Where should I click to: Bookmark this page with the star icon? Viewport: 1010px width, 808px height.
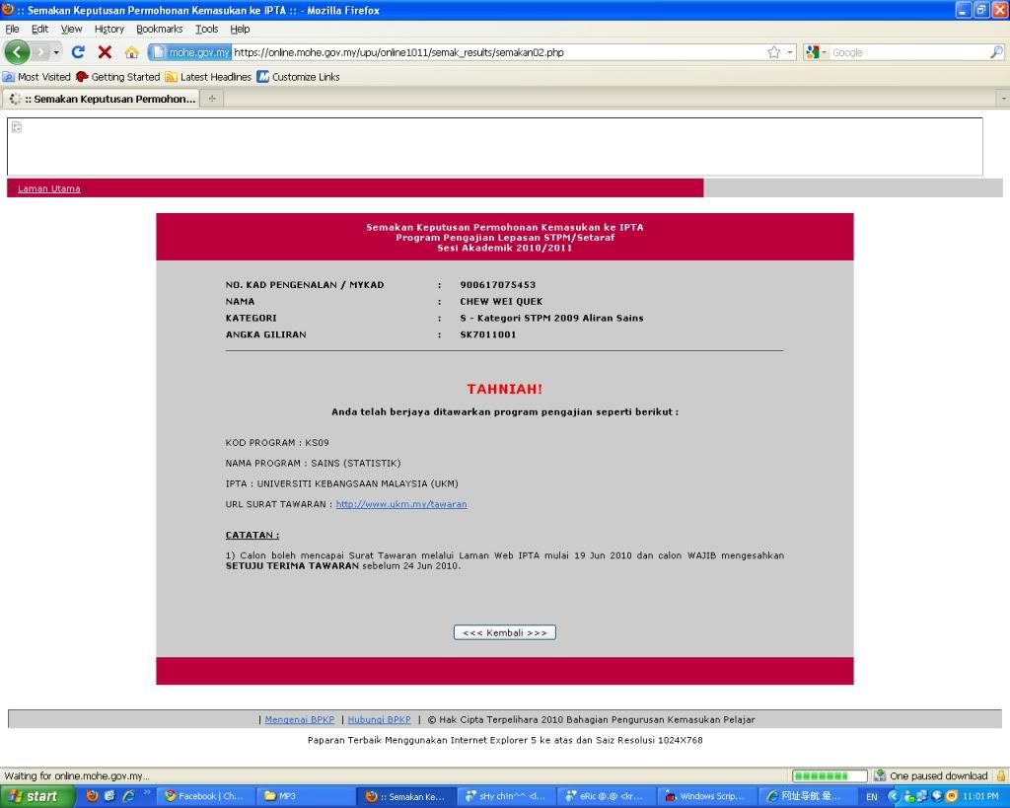(x=774, y=52)
